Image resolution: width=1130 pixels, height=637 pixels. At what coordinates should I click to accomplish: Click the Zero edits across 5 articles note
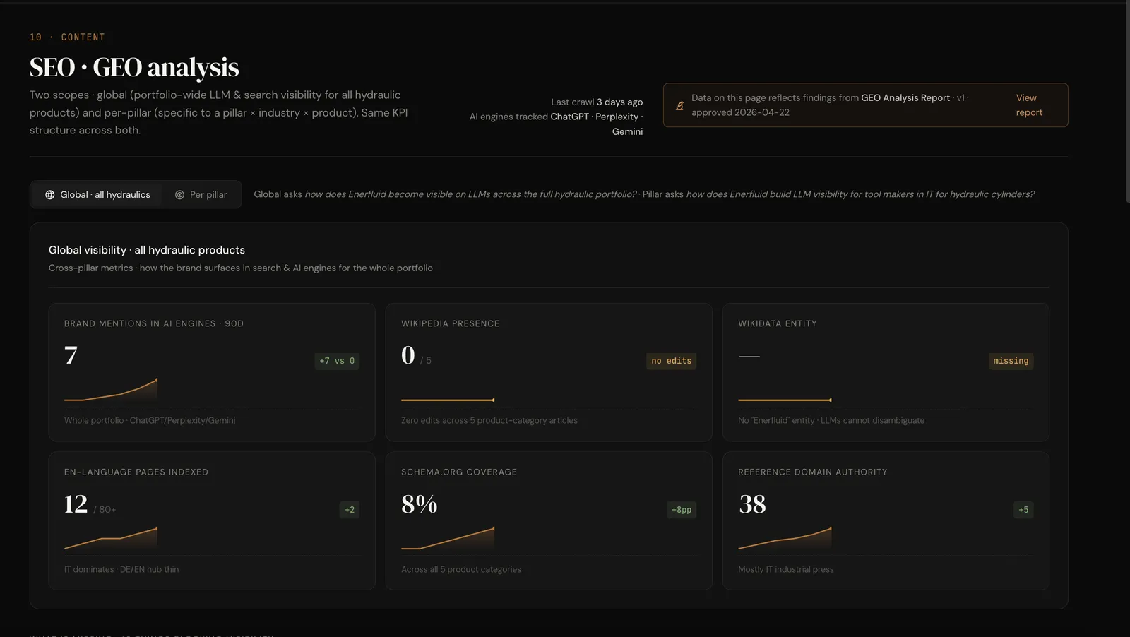point(489,421)
